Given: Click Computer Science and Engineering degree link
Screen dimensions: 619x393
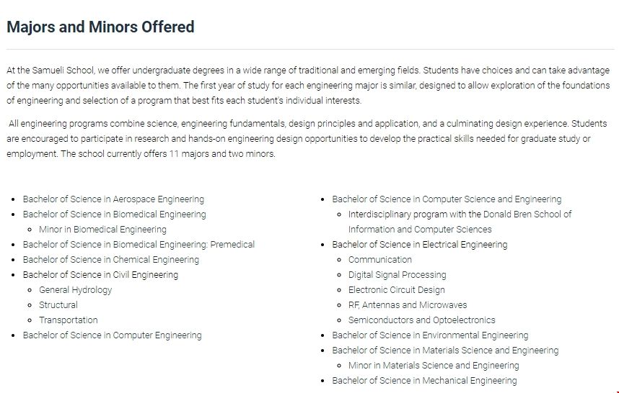Looking at the screenshot, I should pos(447,199).
